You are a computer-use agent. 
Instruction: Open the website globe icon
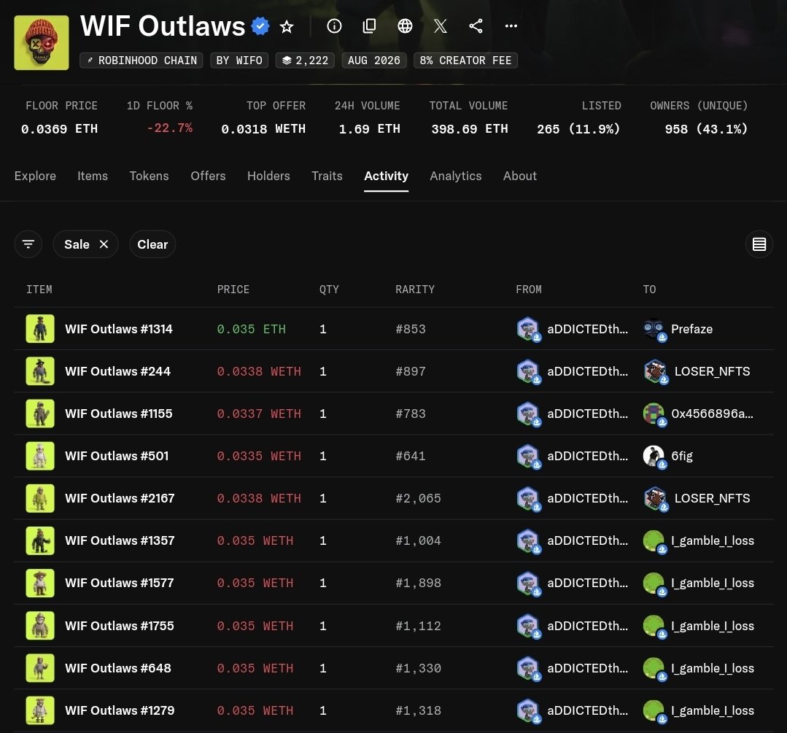pyautogui.click(x=405, y=26)
